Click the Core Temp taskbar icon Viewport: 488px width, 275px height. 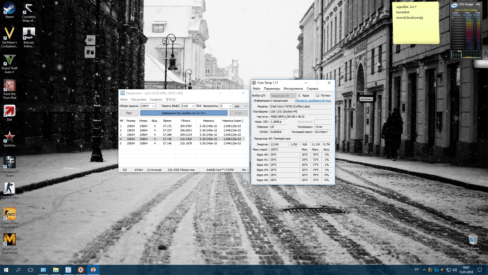(x=93, y=270)
